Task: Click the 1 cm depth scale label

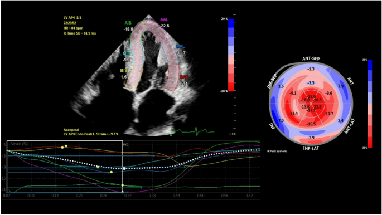Action: click(x=232, y=134)
